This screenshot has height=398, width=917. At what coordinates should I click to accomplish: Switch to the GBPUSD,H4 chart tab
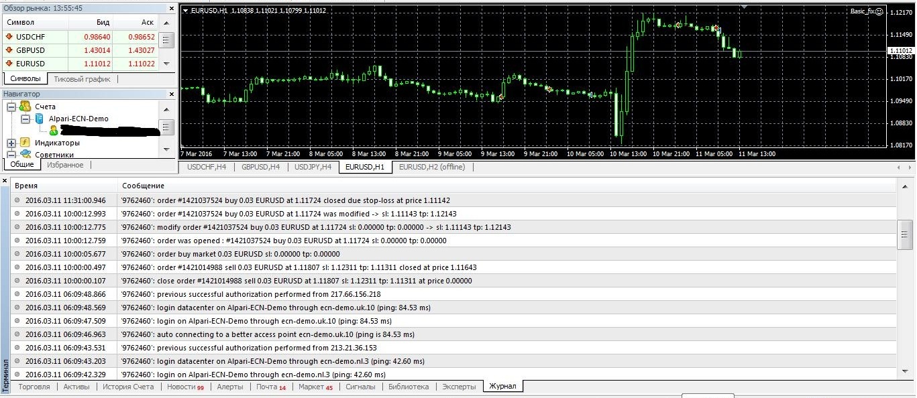coord(261,167)
